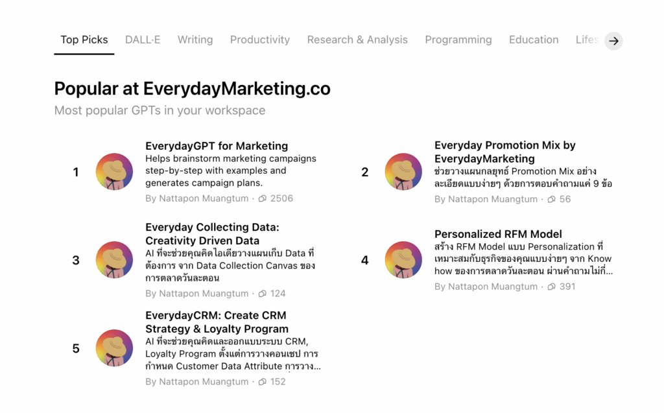Click the conversation icon beside 391
Screen dimensions: 664x413
pos(551,287)
